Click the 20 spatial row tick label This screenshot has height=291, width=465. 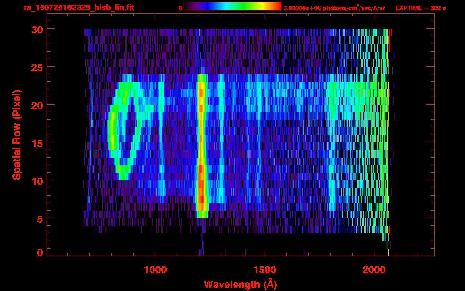[x=36, y=105]
